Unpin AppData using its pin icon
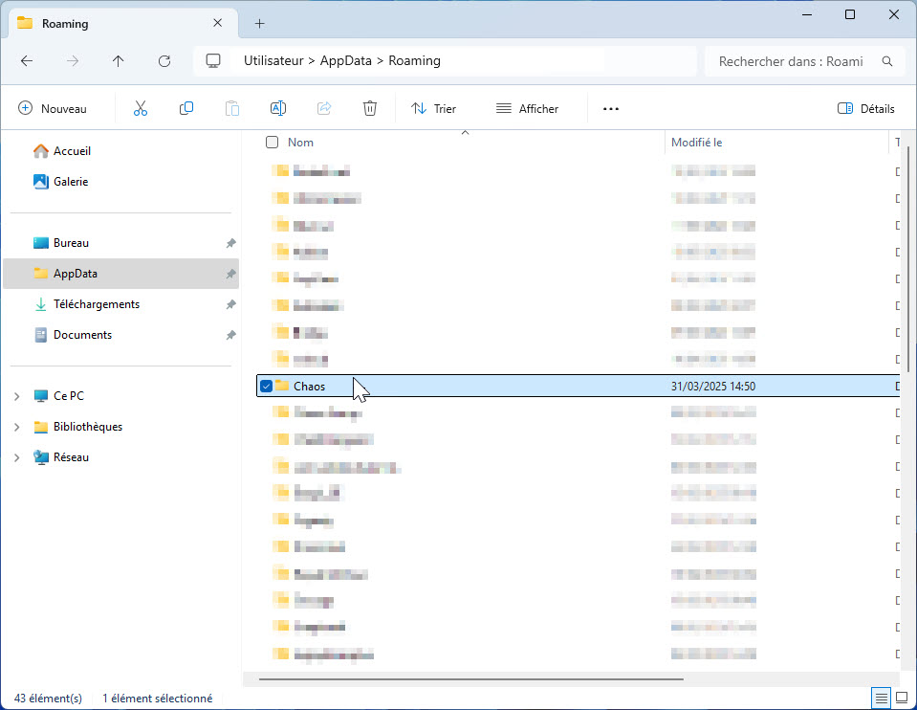Image resolution: width=917 pixels, height=710 pixels. 231,274
